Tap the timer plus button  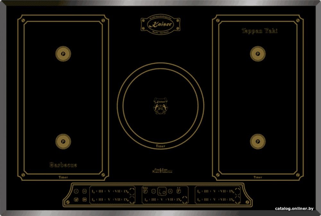(x=170, y=191)
